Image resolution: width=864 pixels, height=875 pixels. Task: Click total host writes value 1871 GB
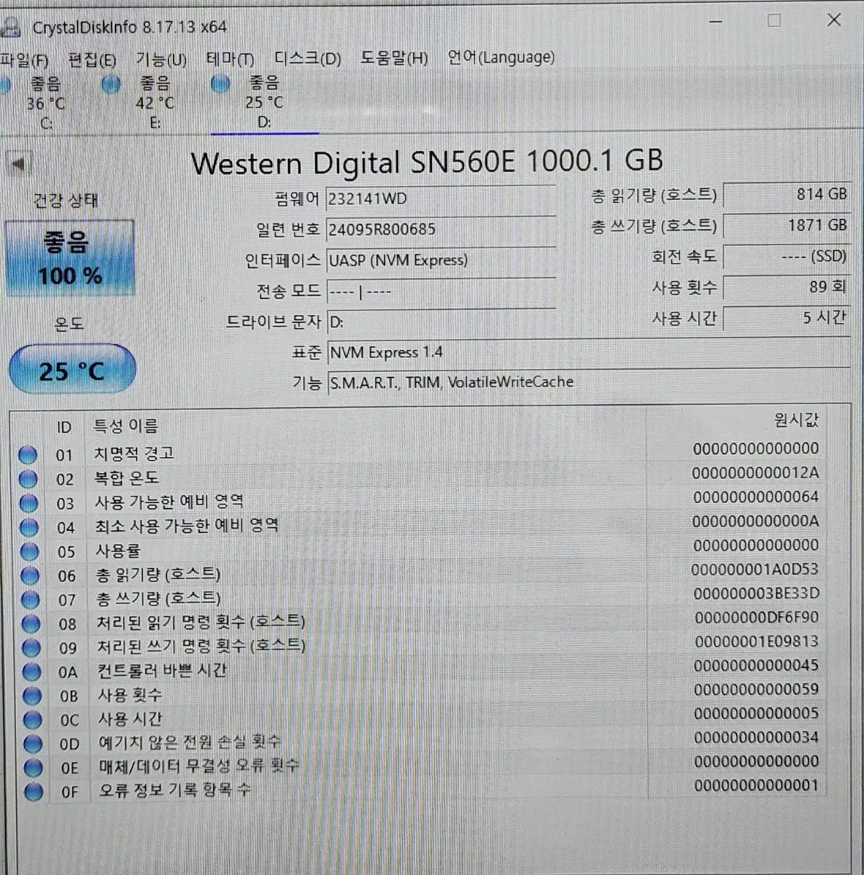coord(787,225)
